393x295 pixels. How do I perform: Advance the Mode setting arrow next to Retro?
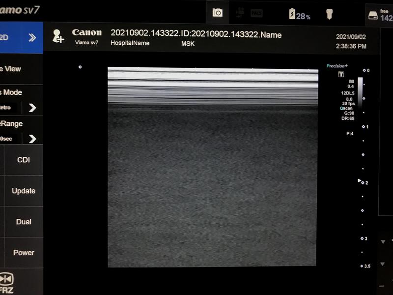(32, 108)
